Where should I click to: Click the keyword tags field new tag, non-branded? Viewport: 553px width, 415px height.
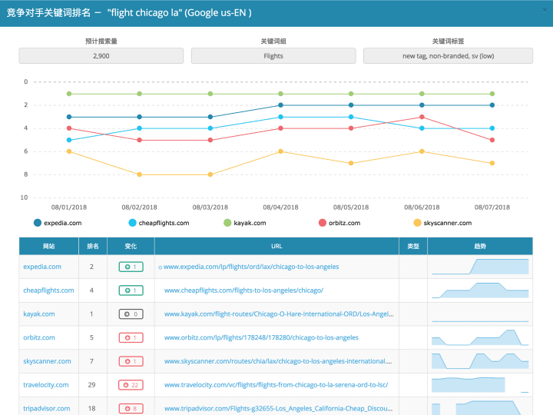coord(448,56)
